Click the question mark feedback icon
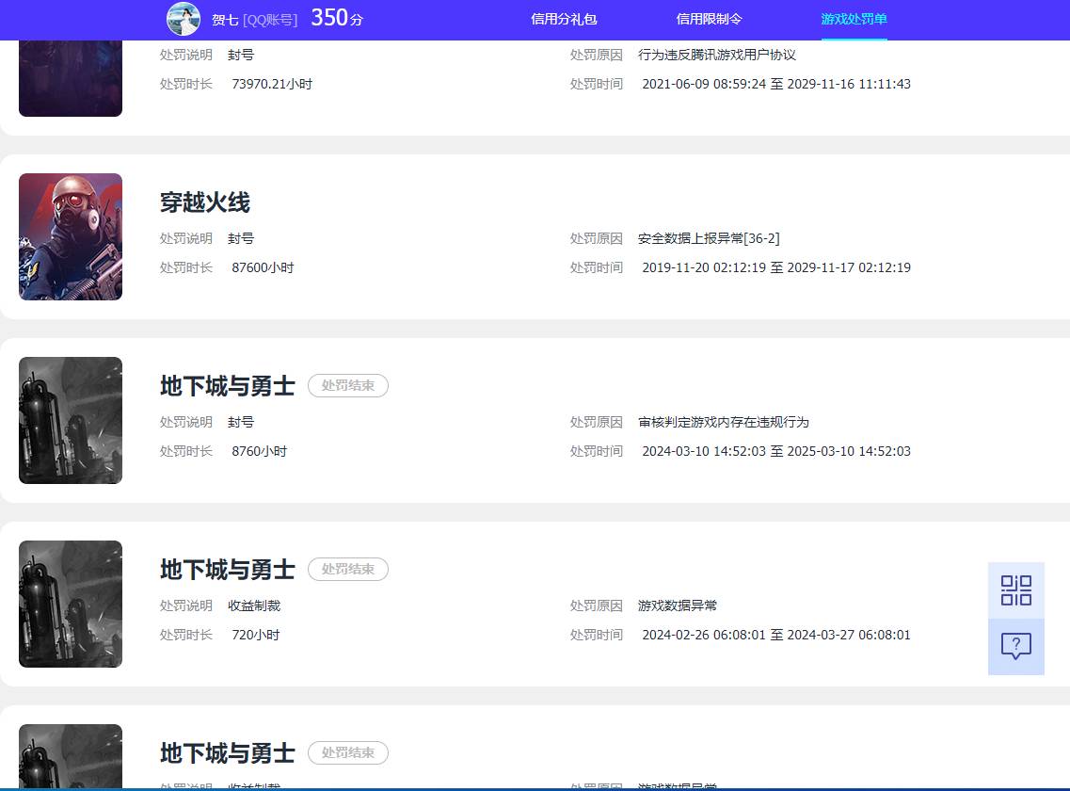Image resolution: width=1070 pixels, height=791 pixels. tap(1015, 646)
